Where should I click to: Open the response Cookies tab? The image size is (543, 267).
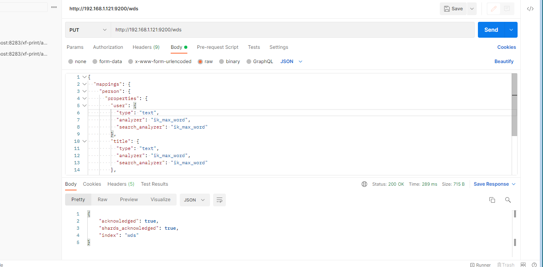92,184
